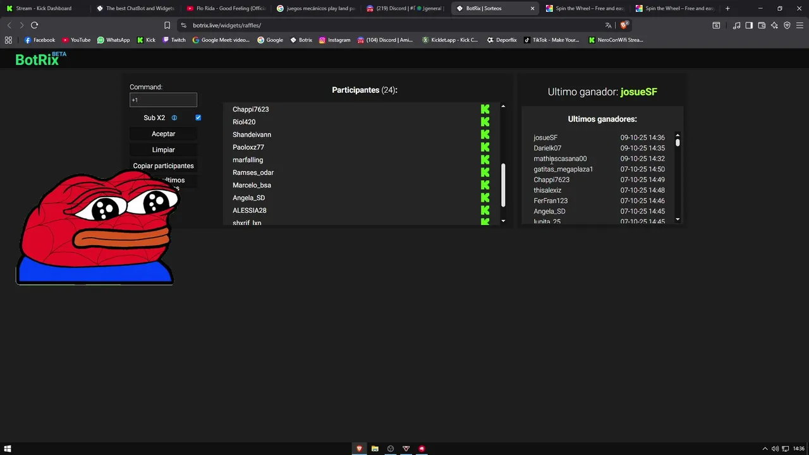
Task: Open Brave Shields lion icon
Action: click(624, 25)
